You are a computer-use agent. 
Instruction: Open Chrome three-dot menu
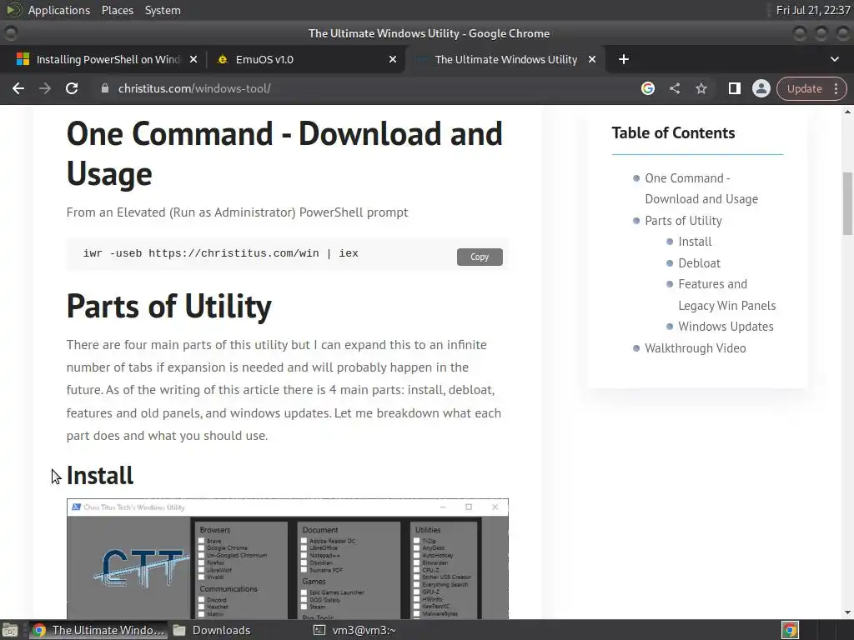coord(836,88)
